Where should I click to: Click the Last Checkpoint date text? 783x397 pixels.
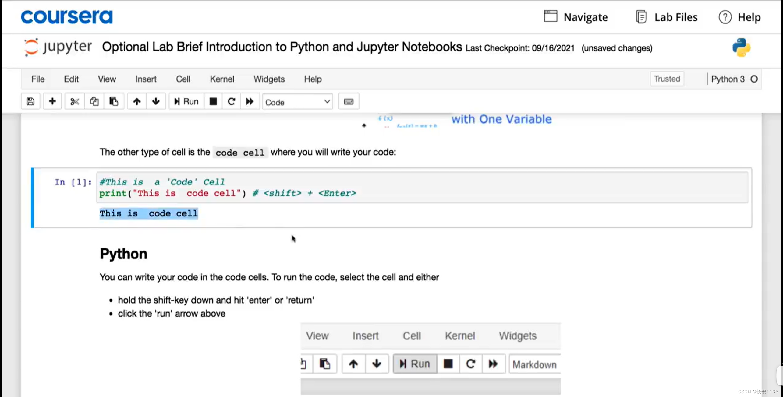(x=520, y=48)
